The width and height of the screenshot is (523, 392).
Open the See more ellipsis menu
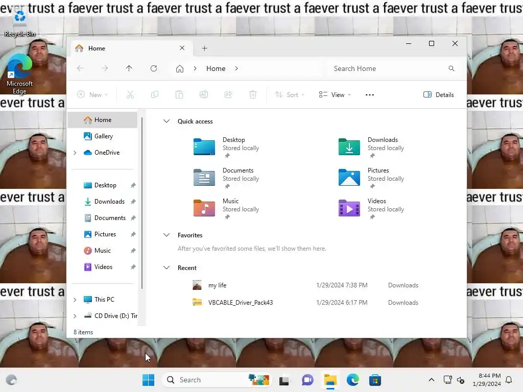point(370,94)
